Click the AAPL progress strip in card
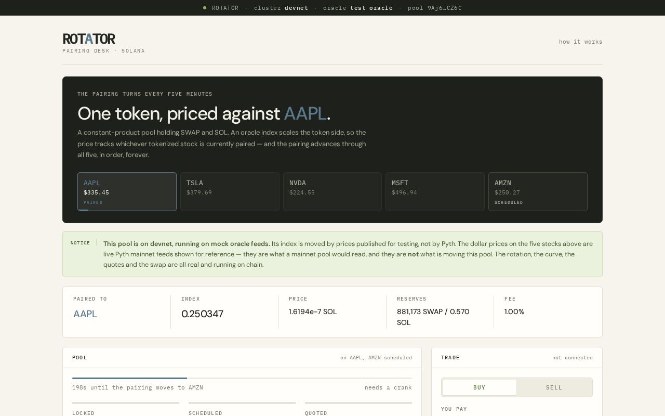 coord(83,210)
